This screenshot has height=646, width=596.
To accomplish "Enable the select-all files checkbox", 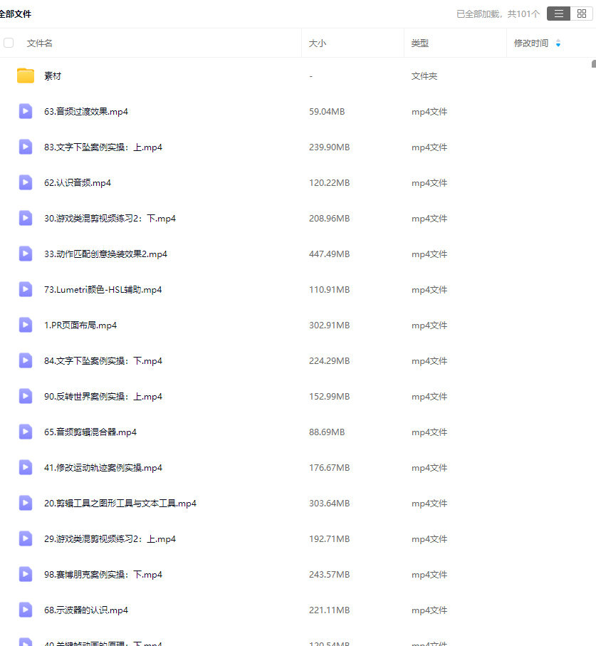I will (9, 43).
